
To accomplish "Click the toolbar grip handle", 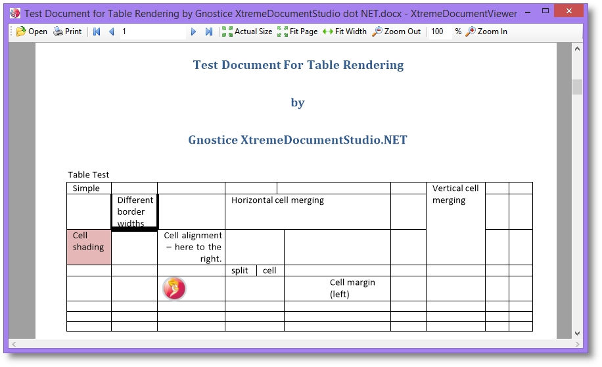I will (x=11, y=32).
